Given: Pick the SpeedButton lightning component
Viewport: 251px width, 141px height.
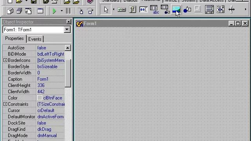Looking at the screenshot, I should click(x=133, y=9).
